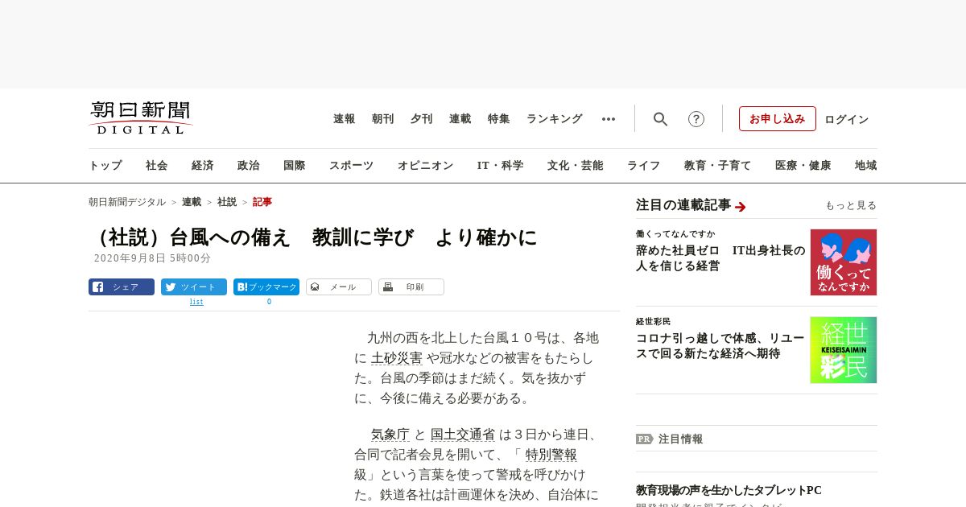The height and width of the screenshot is (507, 966).
Task: Open the help question mark icon
Action: [696, 119]
